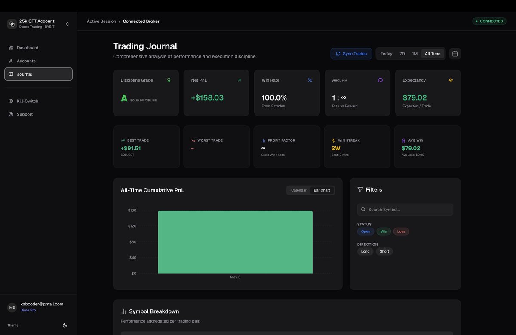Click the Connected Broker breadcrumb
516x335 pixels.
[141, 21]
